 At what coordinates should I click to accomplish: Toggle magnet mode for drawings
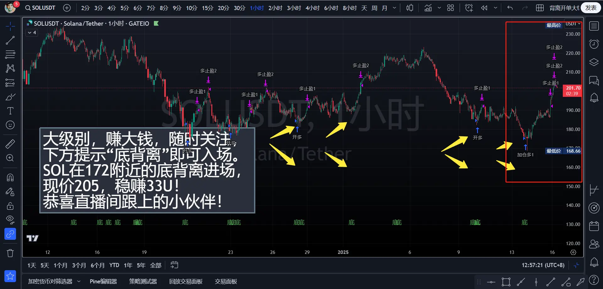click(10, 177)
